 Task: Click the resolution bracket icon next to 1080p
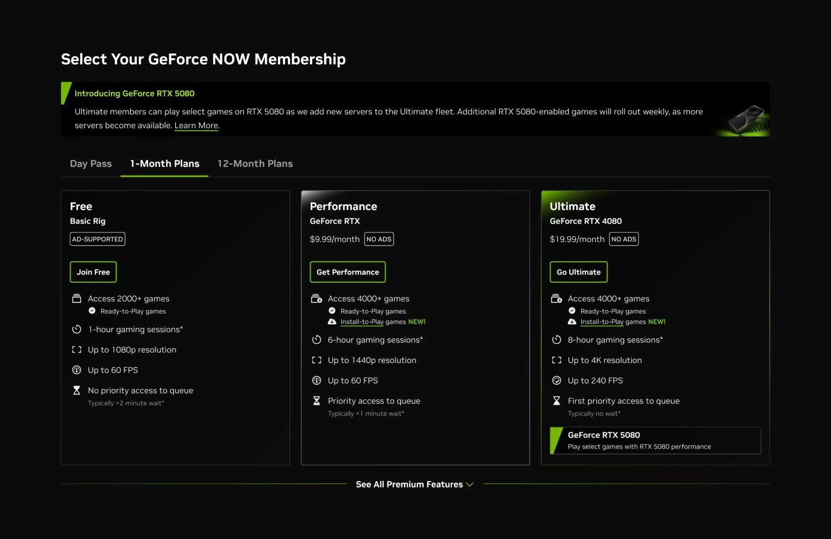(76, 349)
